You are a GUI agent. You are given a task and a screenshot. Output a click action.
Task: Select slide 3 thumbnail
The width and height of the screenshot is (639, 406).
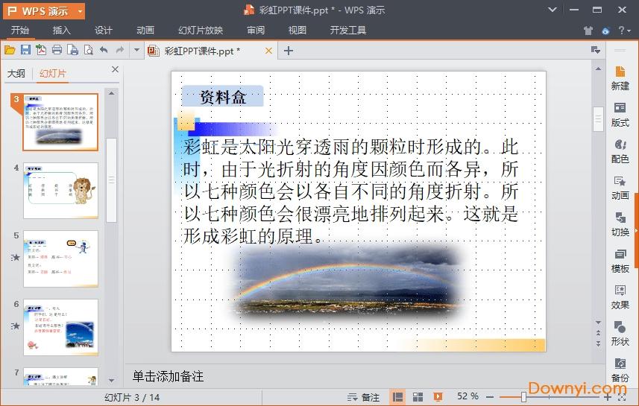click(60, 122)
